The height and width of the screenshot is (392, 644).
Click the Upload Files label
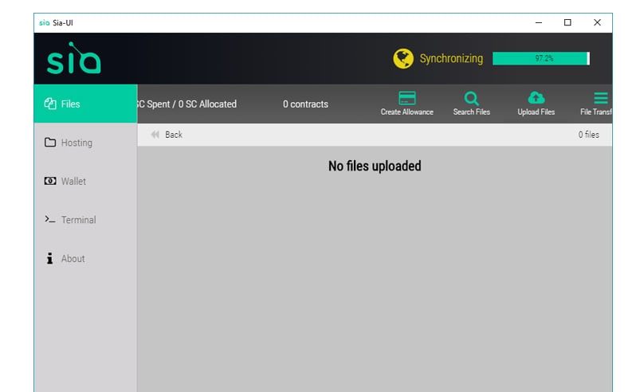pos(536,112)
